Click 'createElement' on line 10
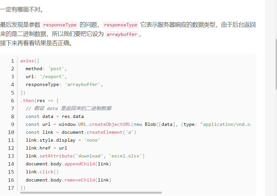 [x=104, y=132]
